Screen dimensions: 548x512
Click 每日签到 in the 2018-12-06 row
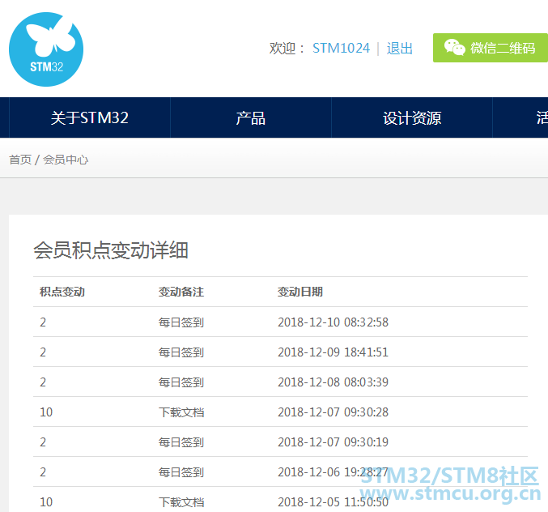181,472
